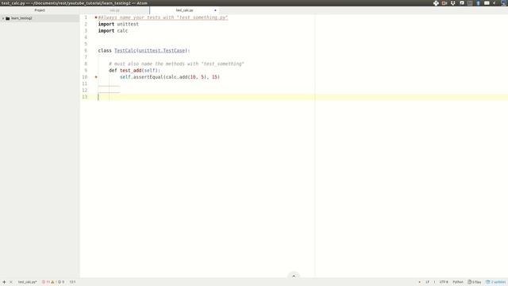Click the Project panel header
Image resolution: width=508 pixels, height=286 pixels.
pyautogui.click(x=40, y=10)
